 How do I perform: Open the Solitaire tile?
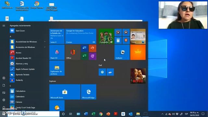122,52
